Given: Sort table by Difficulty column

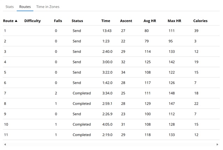Looking at the screenshot, I should 32,21.
